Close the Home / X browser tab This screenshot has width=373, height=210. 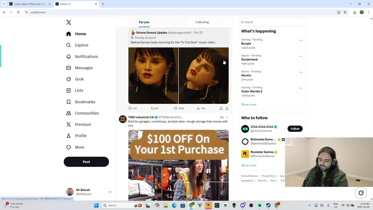point(96,4)
